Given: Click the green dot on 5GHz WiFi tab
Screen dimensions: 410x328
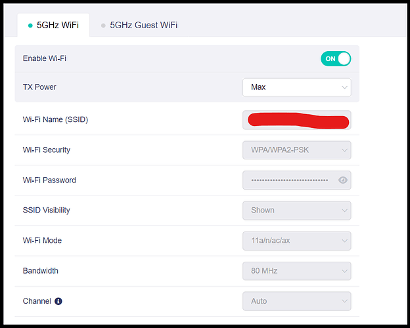Looking at the screenshot, I should pos(30,26).
